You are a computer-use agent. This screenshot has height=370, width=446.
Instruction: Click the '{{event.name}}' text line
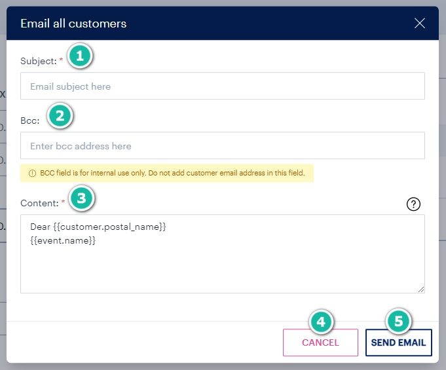(x=63, y=240)
